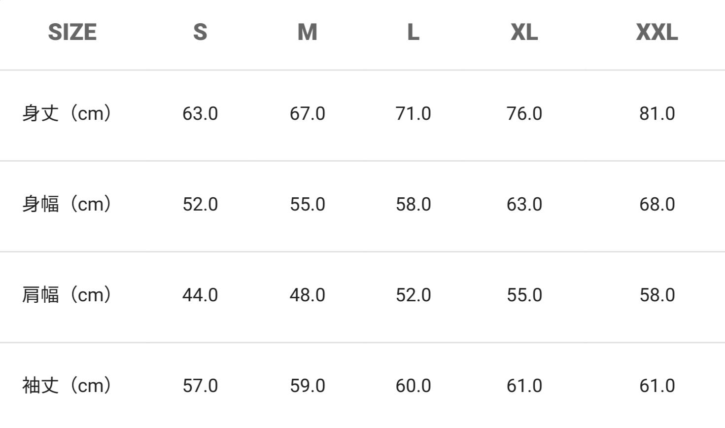Select the L size column header

(x=413, y=33)
